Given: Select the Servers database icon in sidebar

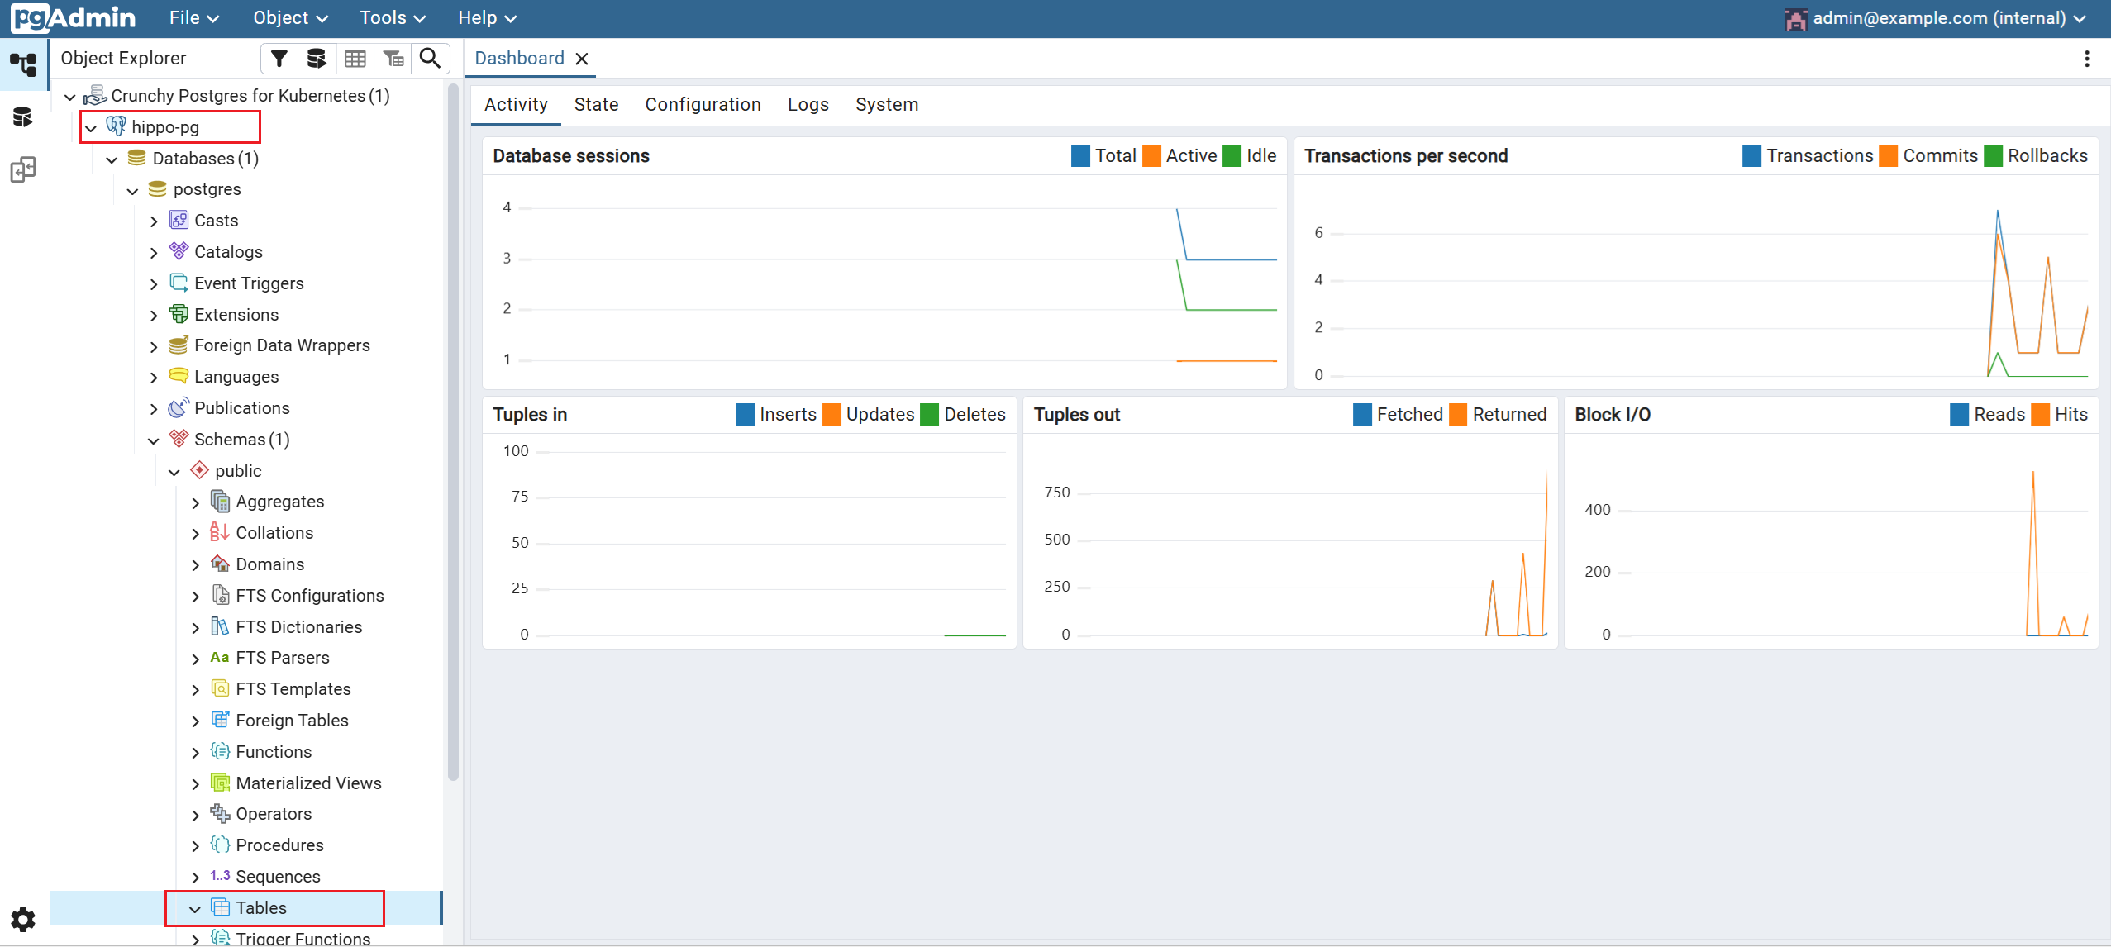Looking at the screenshot, I should click(x=23, y=117).
